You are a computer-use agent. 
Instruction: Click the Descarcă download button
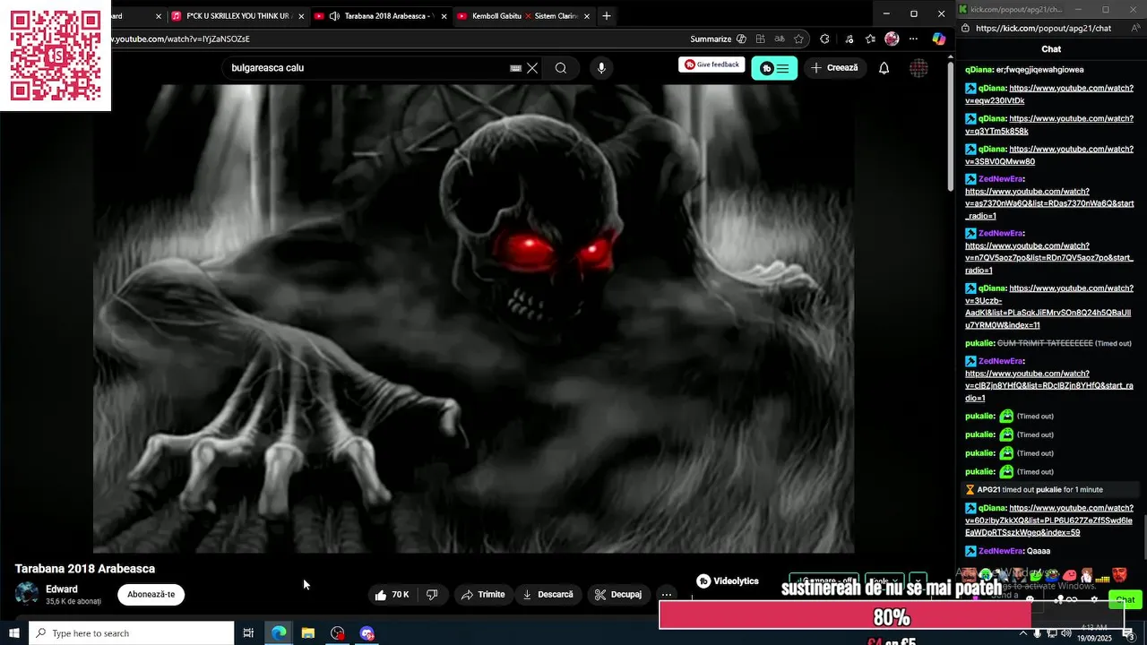548,595
